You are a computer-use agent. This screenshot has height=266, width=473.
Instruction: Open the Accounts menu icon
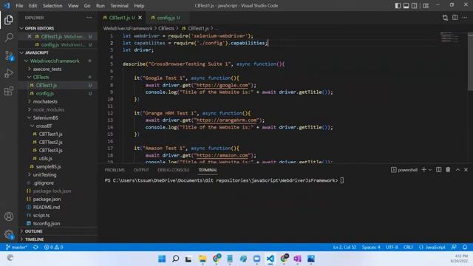(9, 216)
